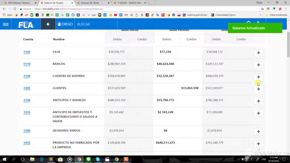Open account 1435 link
Image resolution: width=290 pixels, height=163 pixels.
pyautogui.click(x=27, y=143)
